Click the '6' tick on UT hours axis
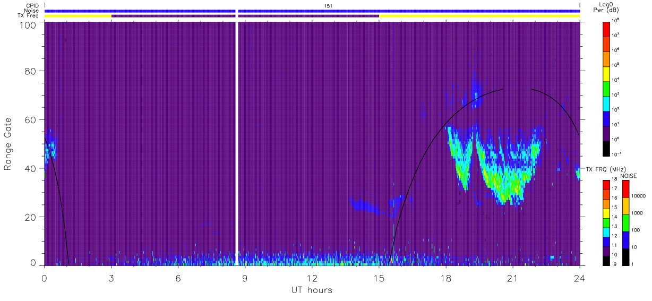 pyautogui.click(x=178, y=277)
